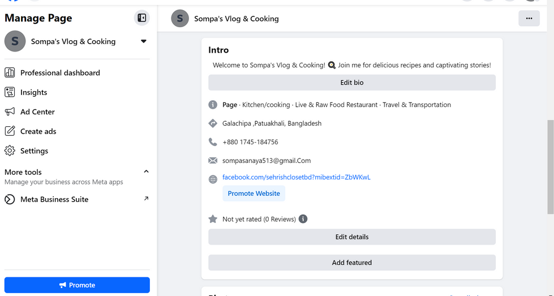554x296 pixels.
Task: Click the location direction icon
Action: click(213, 123)
